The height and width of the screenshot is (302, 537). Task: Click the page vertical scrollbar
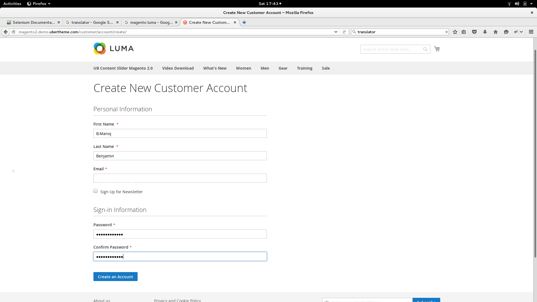coord(535,154)
